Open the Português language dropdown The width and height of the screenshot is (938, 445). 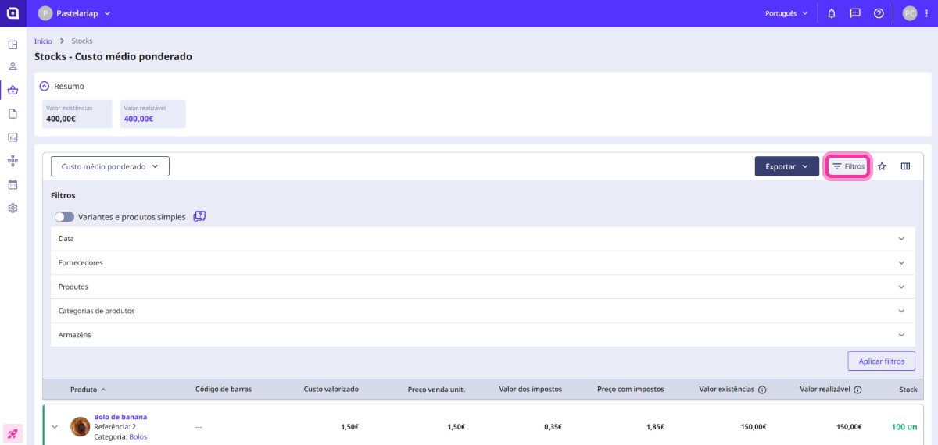[786, 13]
